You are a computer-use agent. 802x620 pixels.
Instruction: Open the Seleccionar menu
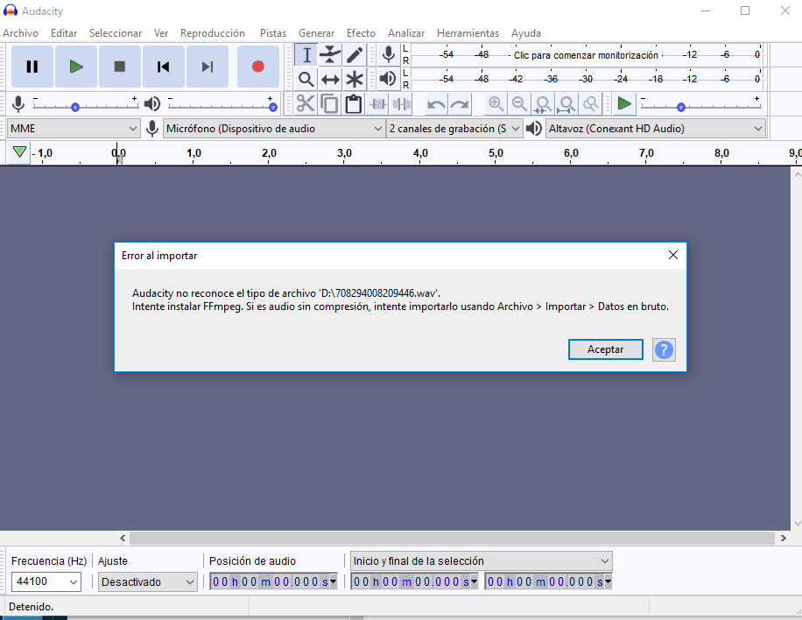pyautogui.click(x=116, y=33)
